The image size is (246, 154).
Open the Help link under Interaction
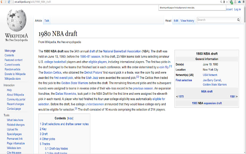[x=9, y=90]
